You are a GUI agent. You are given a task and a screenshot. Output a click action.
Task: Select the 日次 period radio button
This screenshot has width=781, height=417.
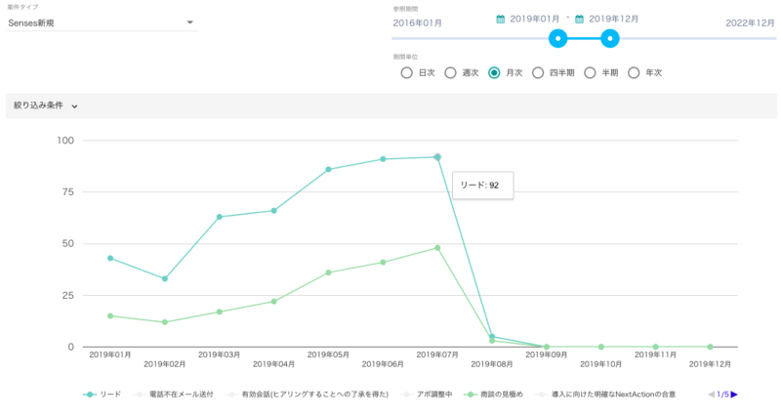click(x=406, y=72)
